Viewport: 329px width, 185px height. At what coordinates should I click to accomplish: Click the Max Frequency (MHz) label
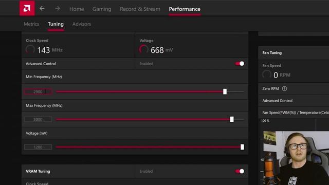pos(44,105)
